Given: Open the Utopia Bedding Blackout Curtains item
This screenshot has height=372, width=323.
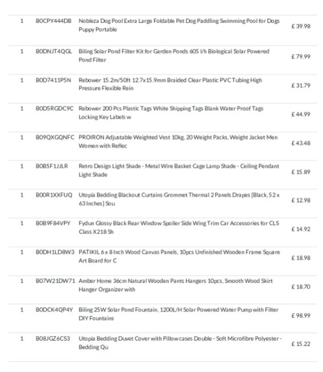Looking at the screenshot, I should pyautogui.click(x=179, y=199).
